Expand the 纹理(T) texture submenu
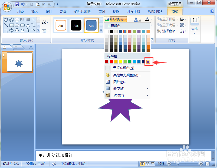Image resolution: width=217 pixels, height=168 pixels. [x=127, y=95]
